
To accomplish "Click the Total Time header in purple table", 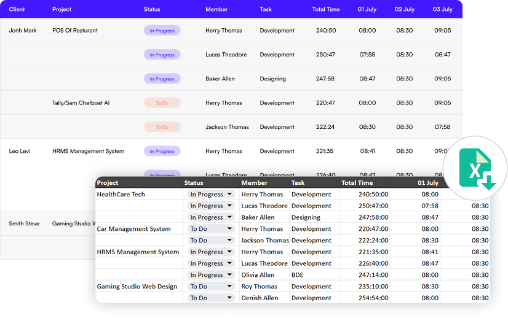I will click(x=326, y=9).
